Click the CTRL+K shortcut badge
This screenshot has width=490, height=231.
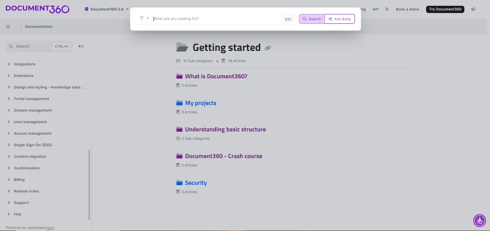click(61, 46)
